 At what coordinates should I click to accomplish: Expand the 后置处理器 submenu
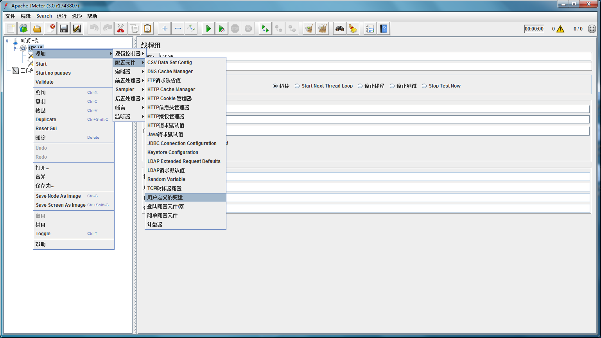tap(129, 98)
